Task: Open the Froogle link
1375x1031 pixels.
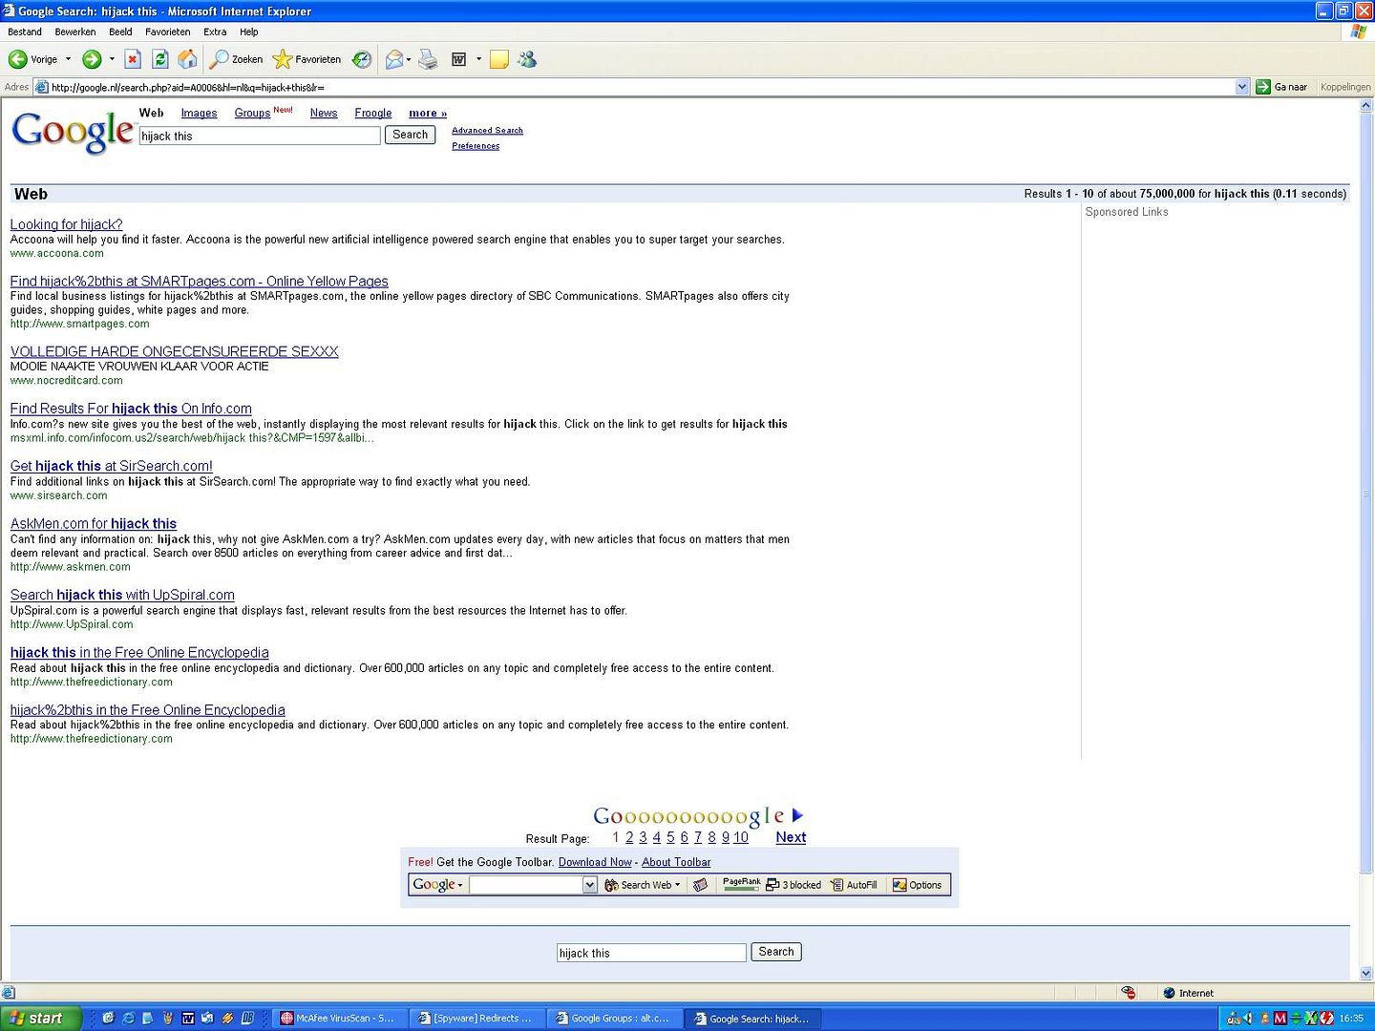Action: [373, 113]
